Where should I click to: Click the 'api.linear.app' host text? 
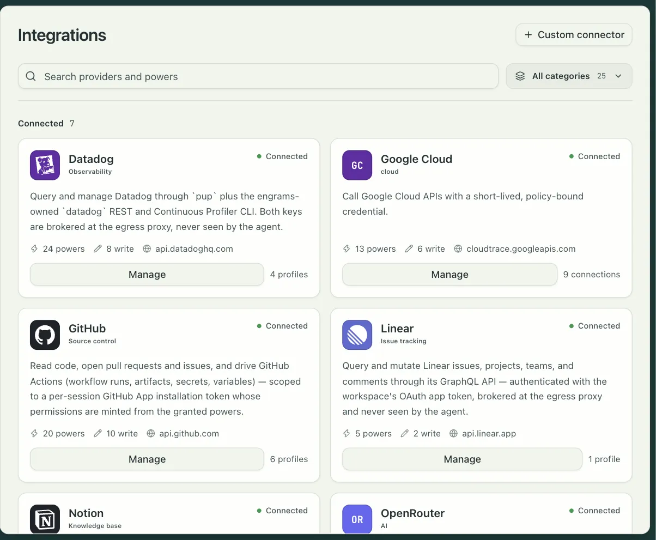pyautogui.click(x=489, y=434)
